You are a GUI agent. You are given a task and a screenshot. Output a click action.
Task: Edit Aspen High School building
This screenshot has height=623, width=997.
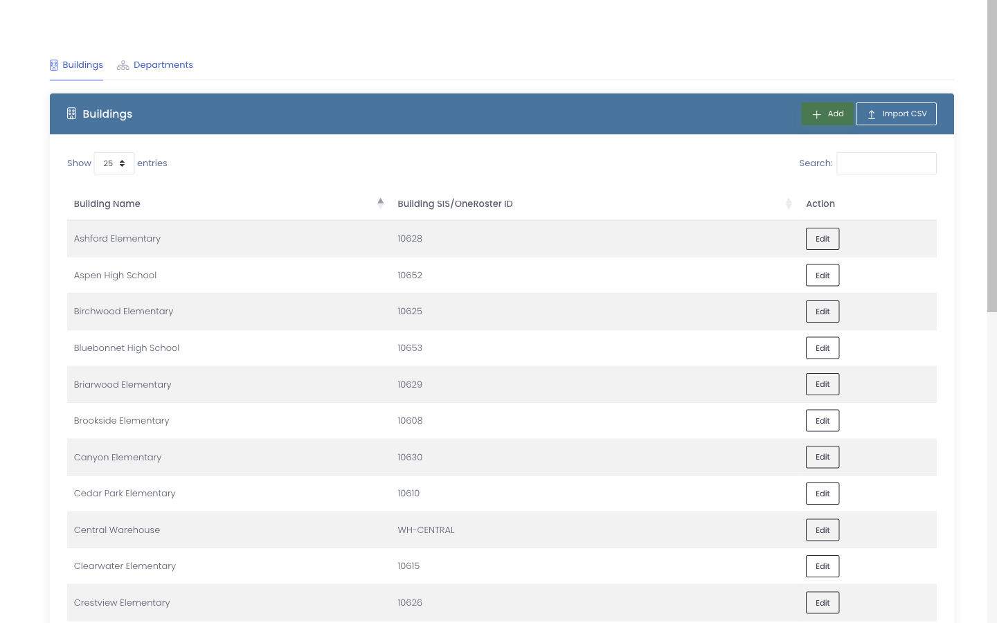tap(823, 276)
